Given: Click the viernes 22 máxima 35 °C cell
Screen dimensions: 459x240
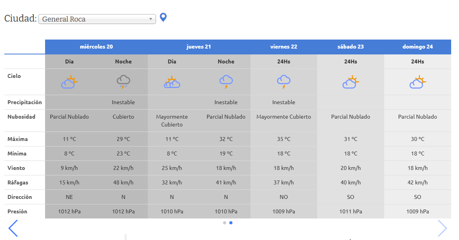Looking at the screenshot, I should tap(283, 139).
